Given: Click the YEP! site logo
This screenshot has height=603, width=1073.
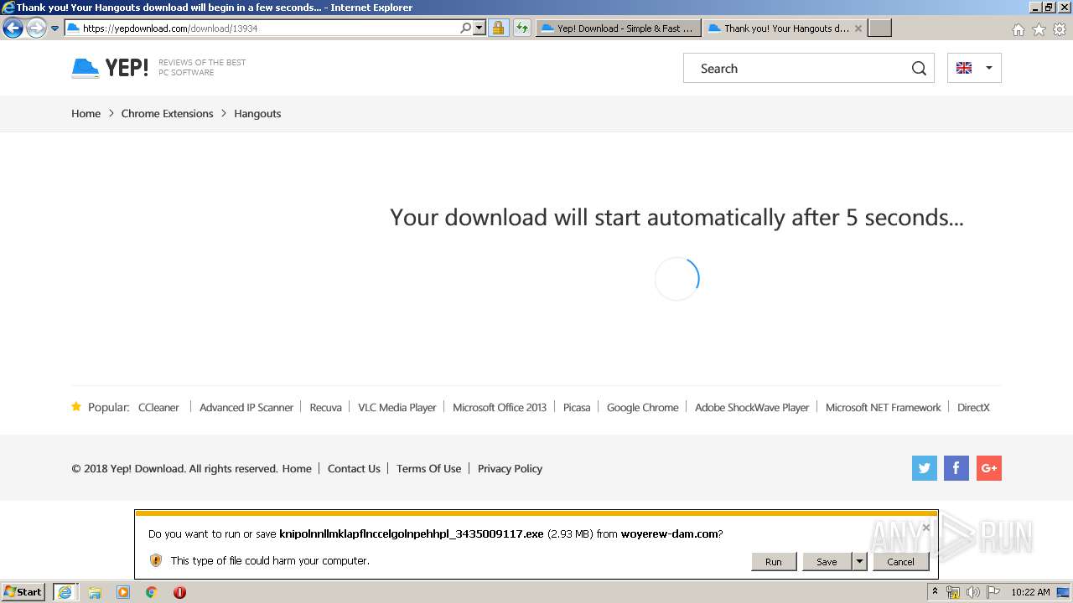Looking at the screenshot, I should [x=110, y=68].
